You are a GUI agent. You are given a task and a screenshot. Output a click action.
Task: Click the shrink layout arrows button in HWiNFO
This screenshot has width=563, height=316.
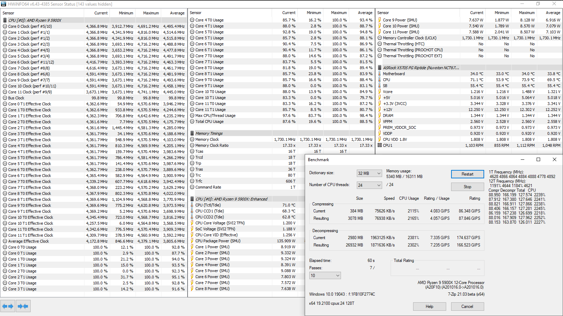[x=23, y=306]
